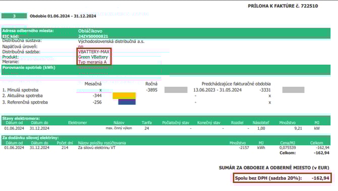This screenshot has height=191, width=338.
Task: Click the address value 'Obláčikovo'
Action: pos(90,31)
